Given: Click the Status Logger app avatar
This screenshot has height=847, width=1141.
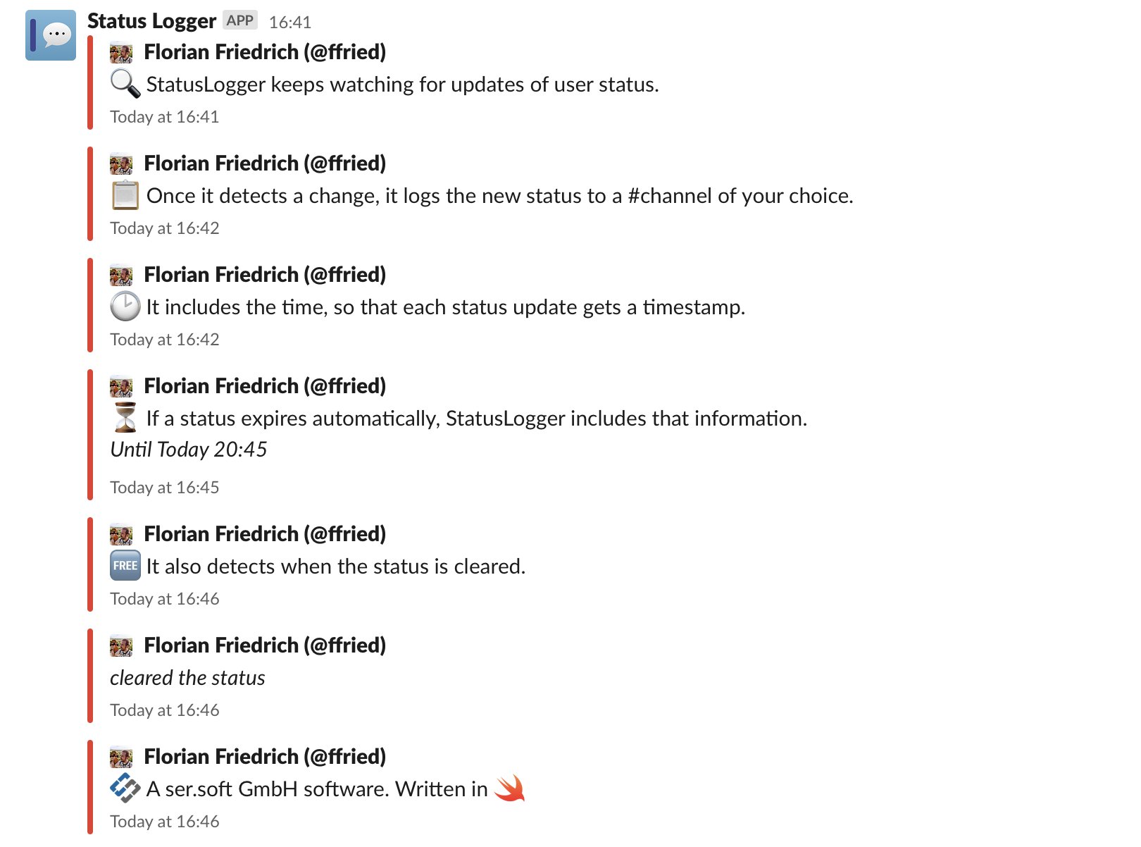Looking at the screenshot, I should 51,35.
